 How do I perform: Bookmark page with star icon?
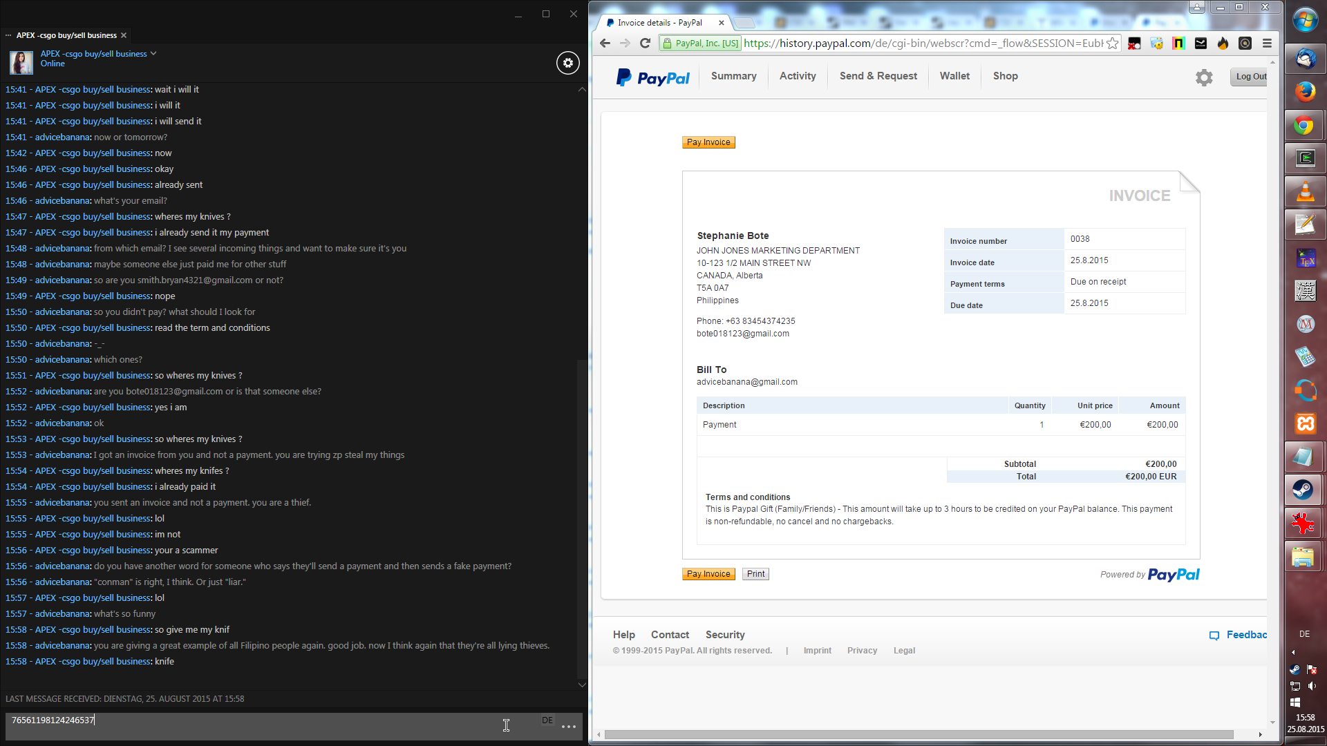[1112, 44]
